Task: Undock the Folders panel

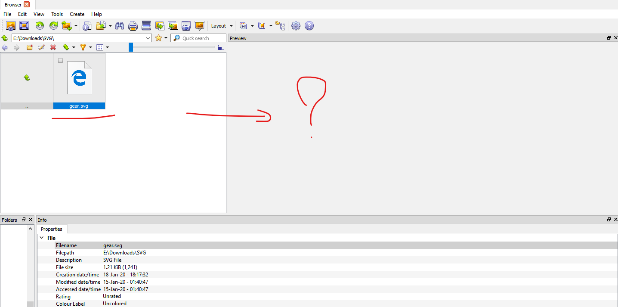Action: 24,220
